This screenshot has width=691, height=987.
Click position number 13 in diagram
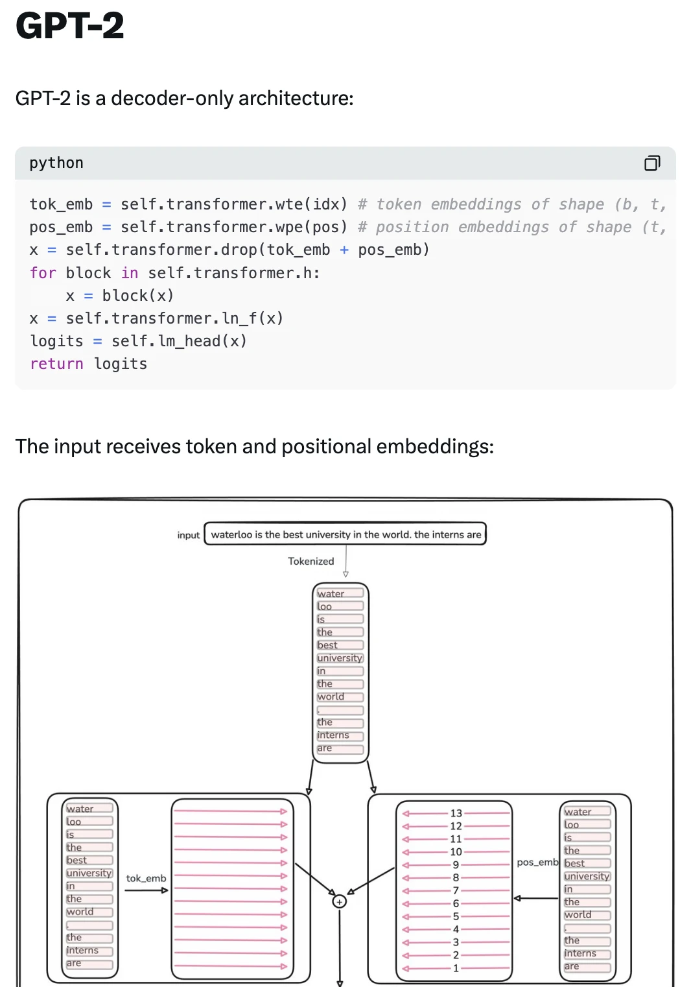456,813
